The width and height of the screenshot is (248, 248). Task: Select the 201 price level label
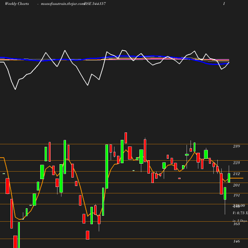(x=237, y=185)
